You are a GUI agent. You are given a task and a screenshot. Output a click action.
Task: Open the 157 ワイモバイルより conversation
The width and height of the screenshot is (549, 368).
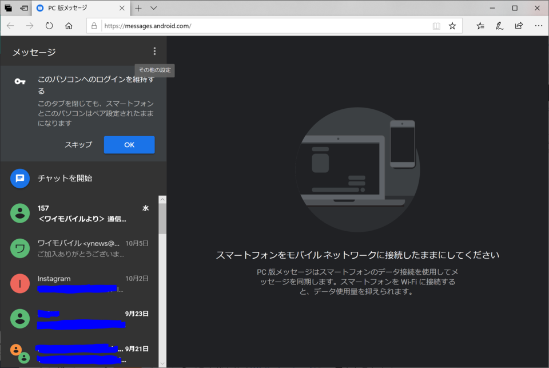pos(79,213)
